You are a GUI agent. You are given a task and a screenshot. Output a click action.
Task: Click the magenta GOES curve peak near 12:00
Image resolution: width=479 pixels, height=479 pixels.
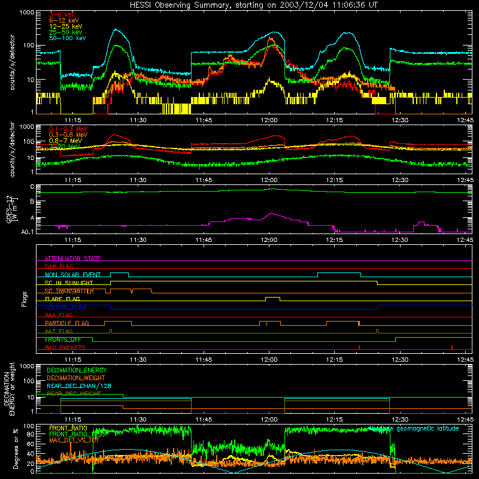[x=271, y=214]
